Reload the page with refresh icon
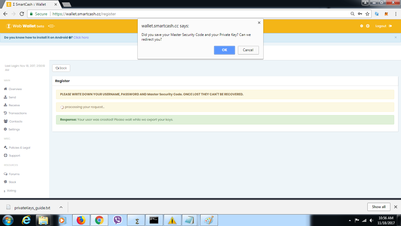 (22, 14)
